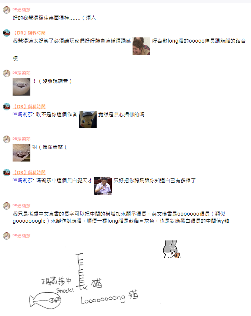This screenshot has height=316, width=251.
Task: Open the fish emoticon beside 還在震驚
Action: [x=21, y=153]
